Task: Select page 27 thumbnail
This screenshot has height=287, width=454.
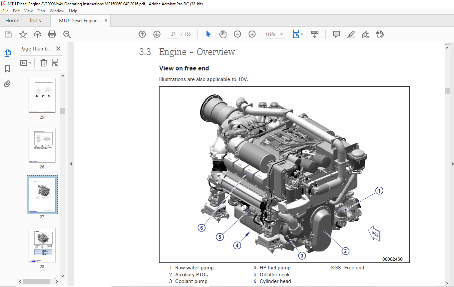Action: (x=42, y=195)
